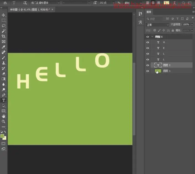Select the Brush tool
Screen dimensions: 195x174
point(4,58)
